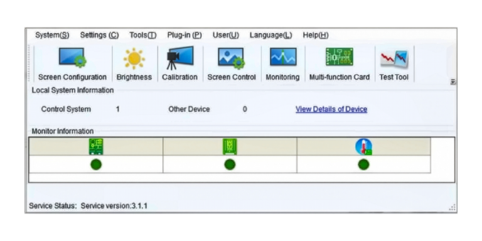Open the Language(L) menu

pos(271,35)
